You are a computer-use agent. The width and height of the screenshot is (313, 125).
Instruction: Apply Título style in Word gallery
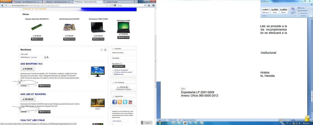click(275, 11)
